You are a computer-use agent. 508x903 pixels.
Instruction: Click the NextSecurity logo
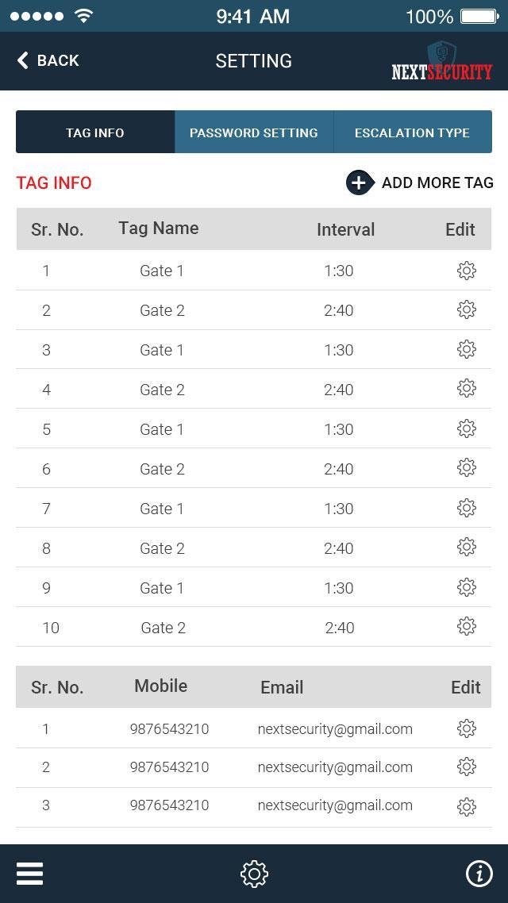[442, 63]
